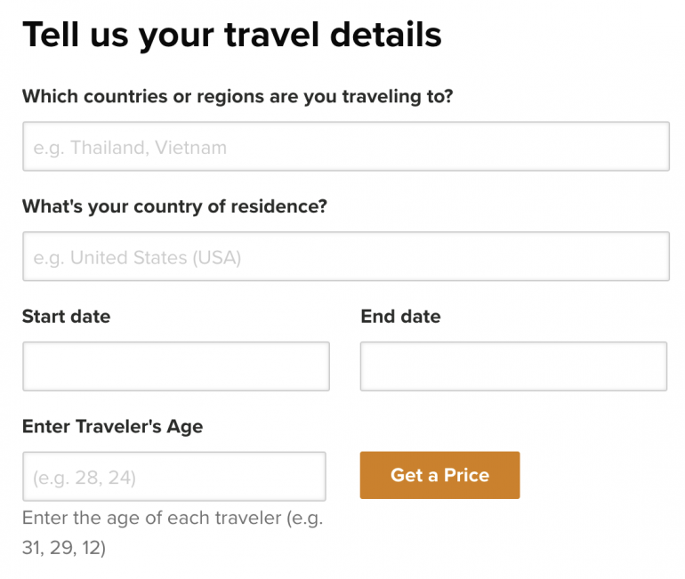
Task: Click the 'Enter Traveler's Age' label
Action: 112,427
